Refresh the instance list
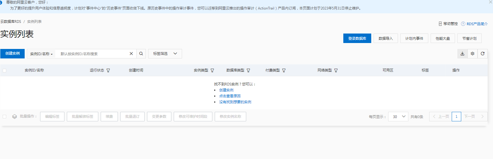 click(x=483, y=54)
